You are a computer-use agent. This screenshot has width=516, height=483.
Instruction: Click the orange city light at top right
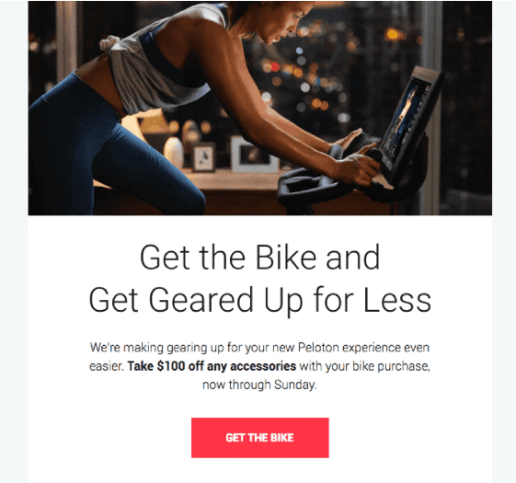point(392,34)
